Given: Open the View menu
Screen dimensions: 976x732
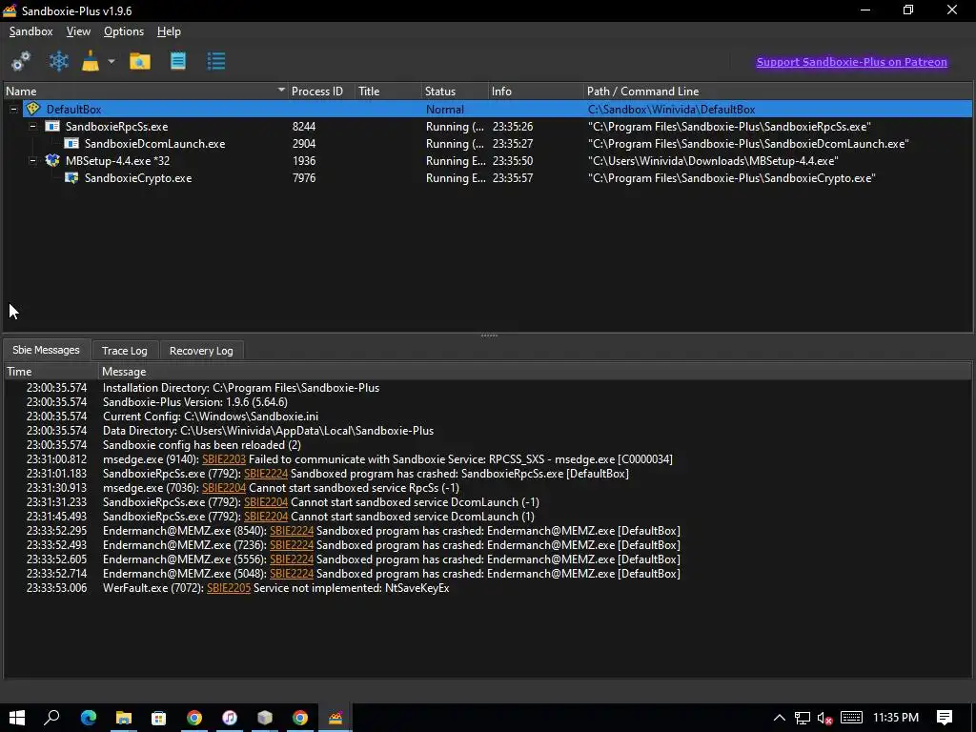Looking at the screenshot, I should click(78, 31).
